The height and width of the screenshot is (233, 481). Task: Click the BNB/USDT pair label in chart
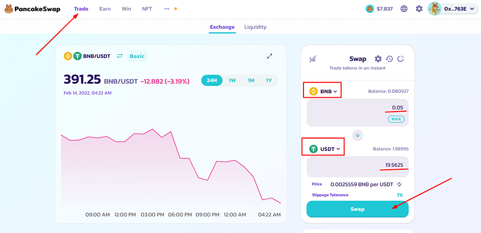click(97, 56)
